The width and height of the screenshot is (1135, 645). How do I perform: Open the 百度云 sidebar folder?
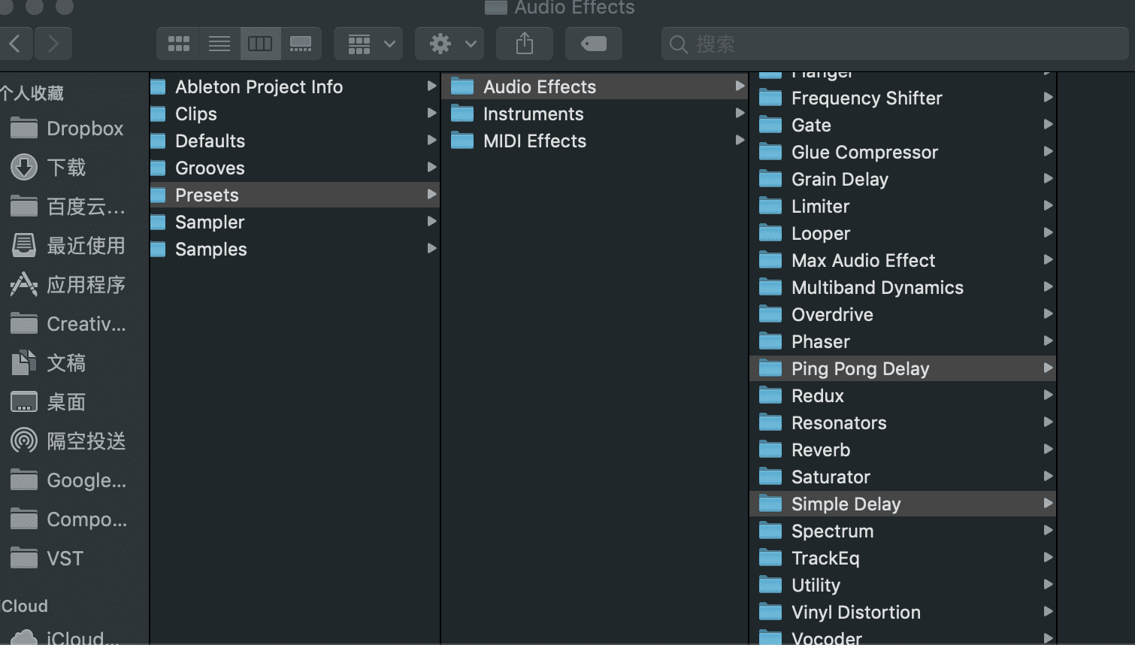pyautogui.click(x=68, y=207)
